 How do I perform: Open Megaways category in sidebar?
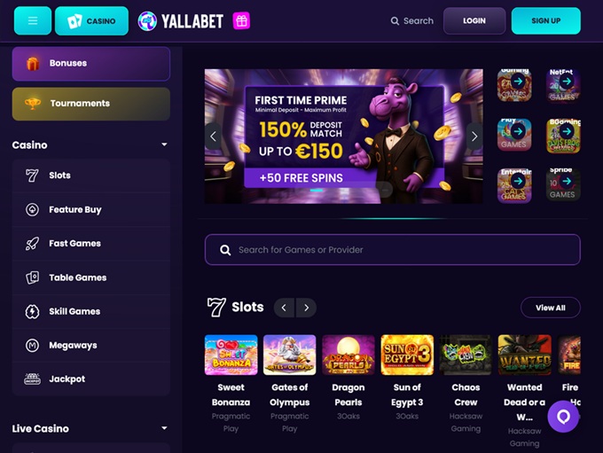point(91,346)
